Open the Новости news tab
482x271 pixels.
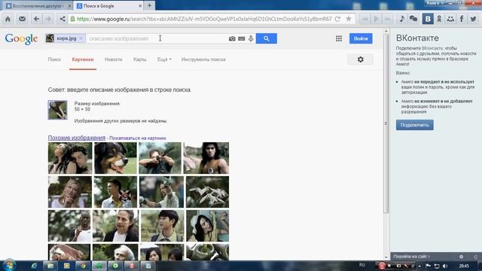(x=114, y=59)
